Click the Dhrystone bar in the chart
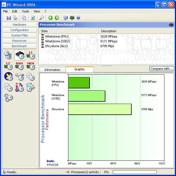Screen dimensions: 176x176 click(x=99, y=109)
